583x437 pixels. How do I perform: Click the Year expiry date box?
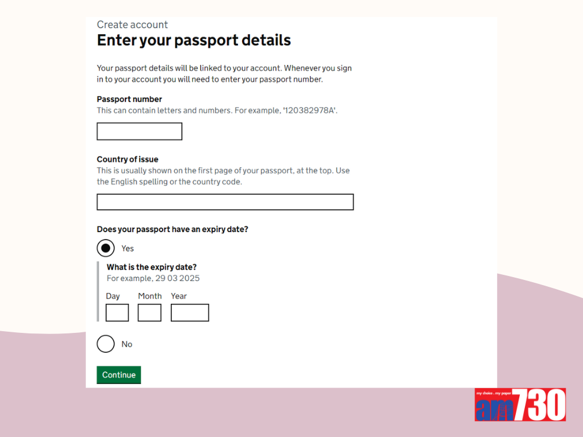point(190,312)
